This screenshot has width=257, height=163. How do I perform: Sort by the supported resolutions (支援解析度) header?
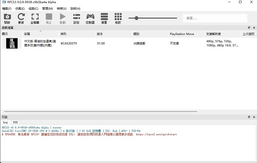point(223,34)
